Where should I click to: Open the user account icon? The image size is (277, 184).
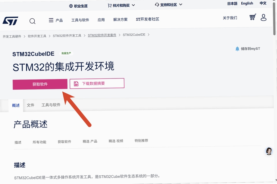263,18
